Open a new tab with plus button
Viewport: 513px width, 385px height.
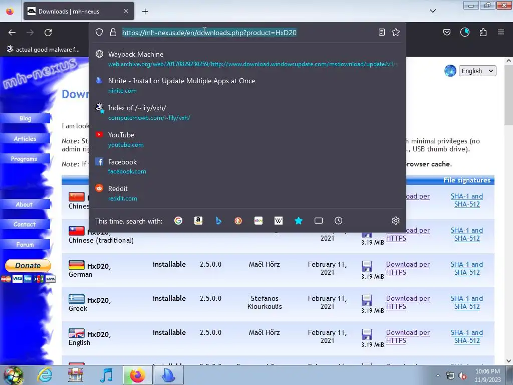[145, 12]
